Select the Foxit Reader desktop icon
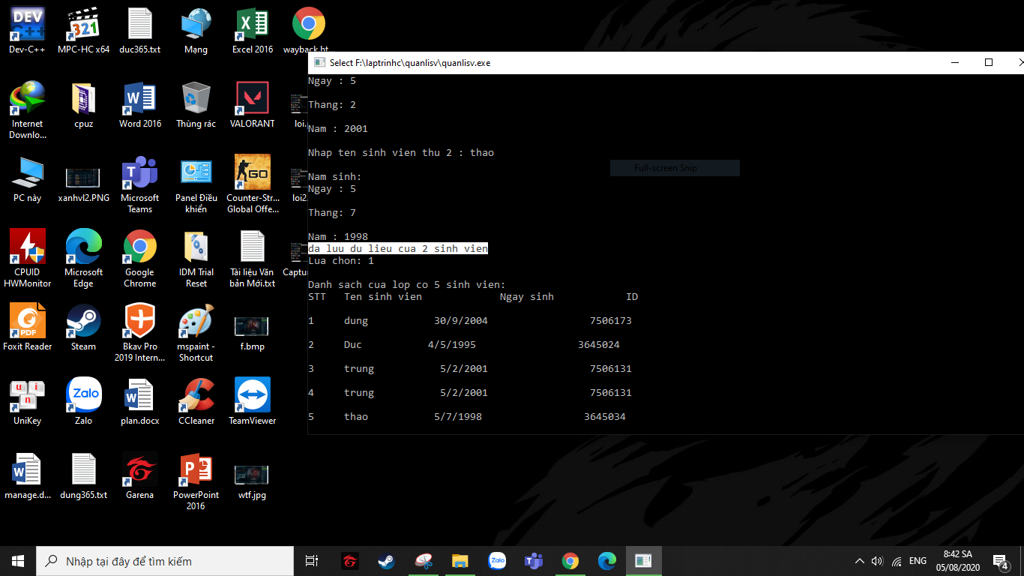 [27, 322]
